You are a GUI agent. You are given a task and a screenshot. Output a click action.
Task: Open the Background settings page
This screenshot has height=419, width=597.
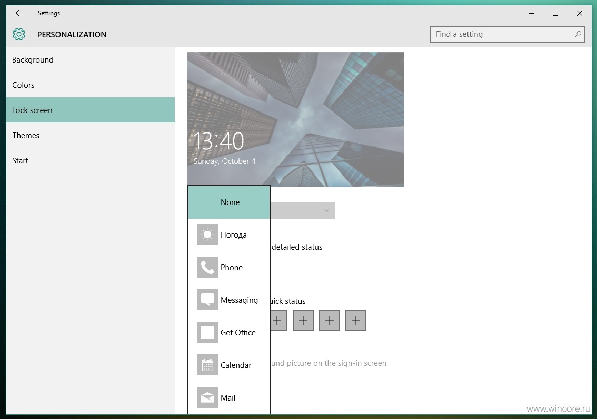pos(90,60)
